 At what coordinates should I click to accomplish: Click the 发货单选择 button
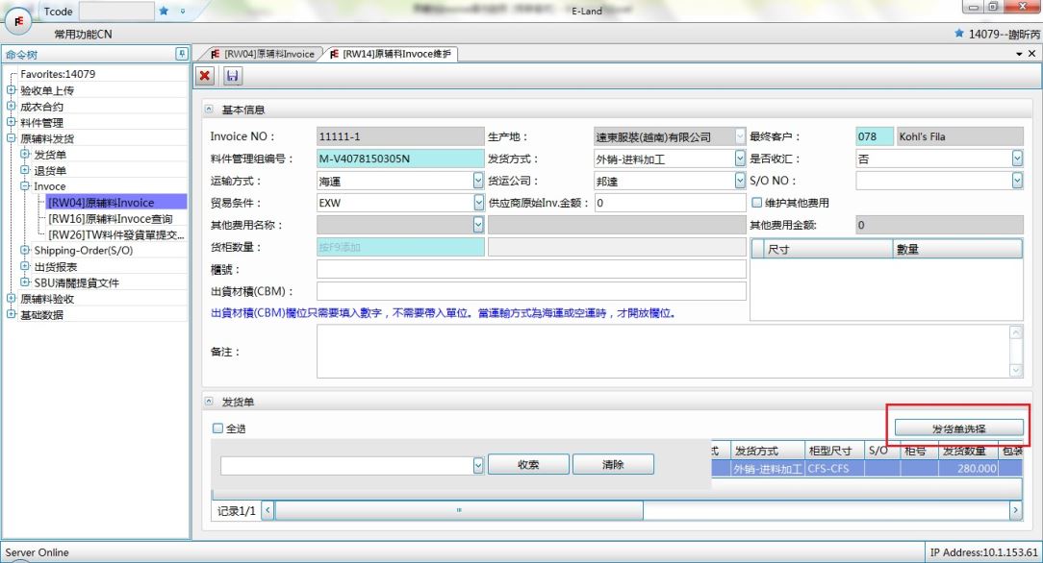coord(957,428)
